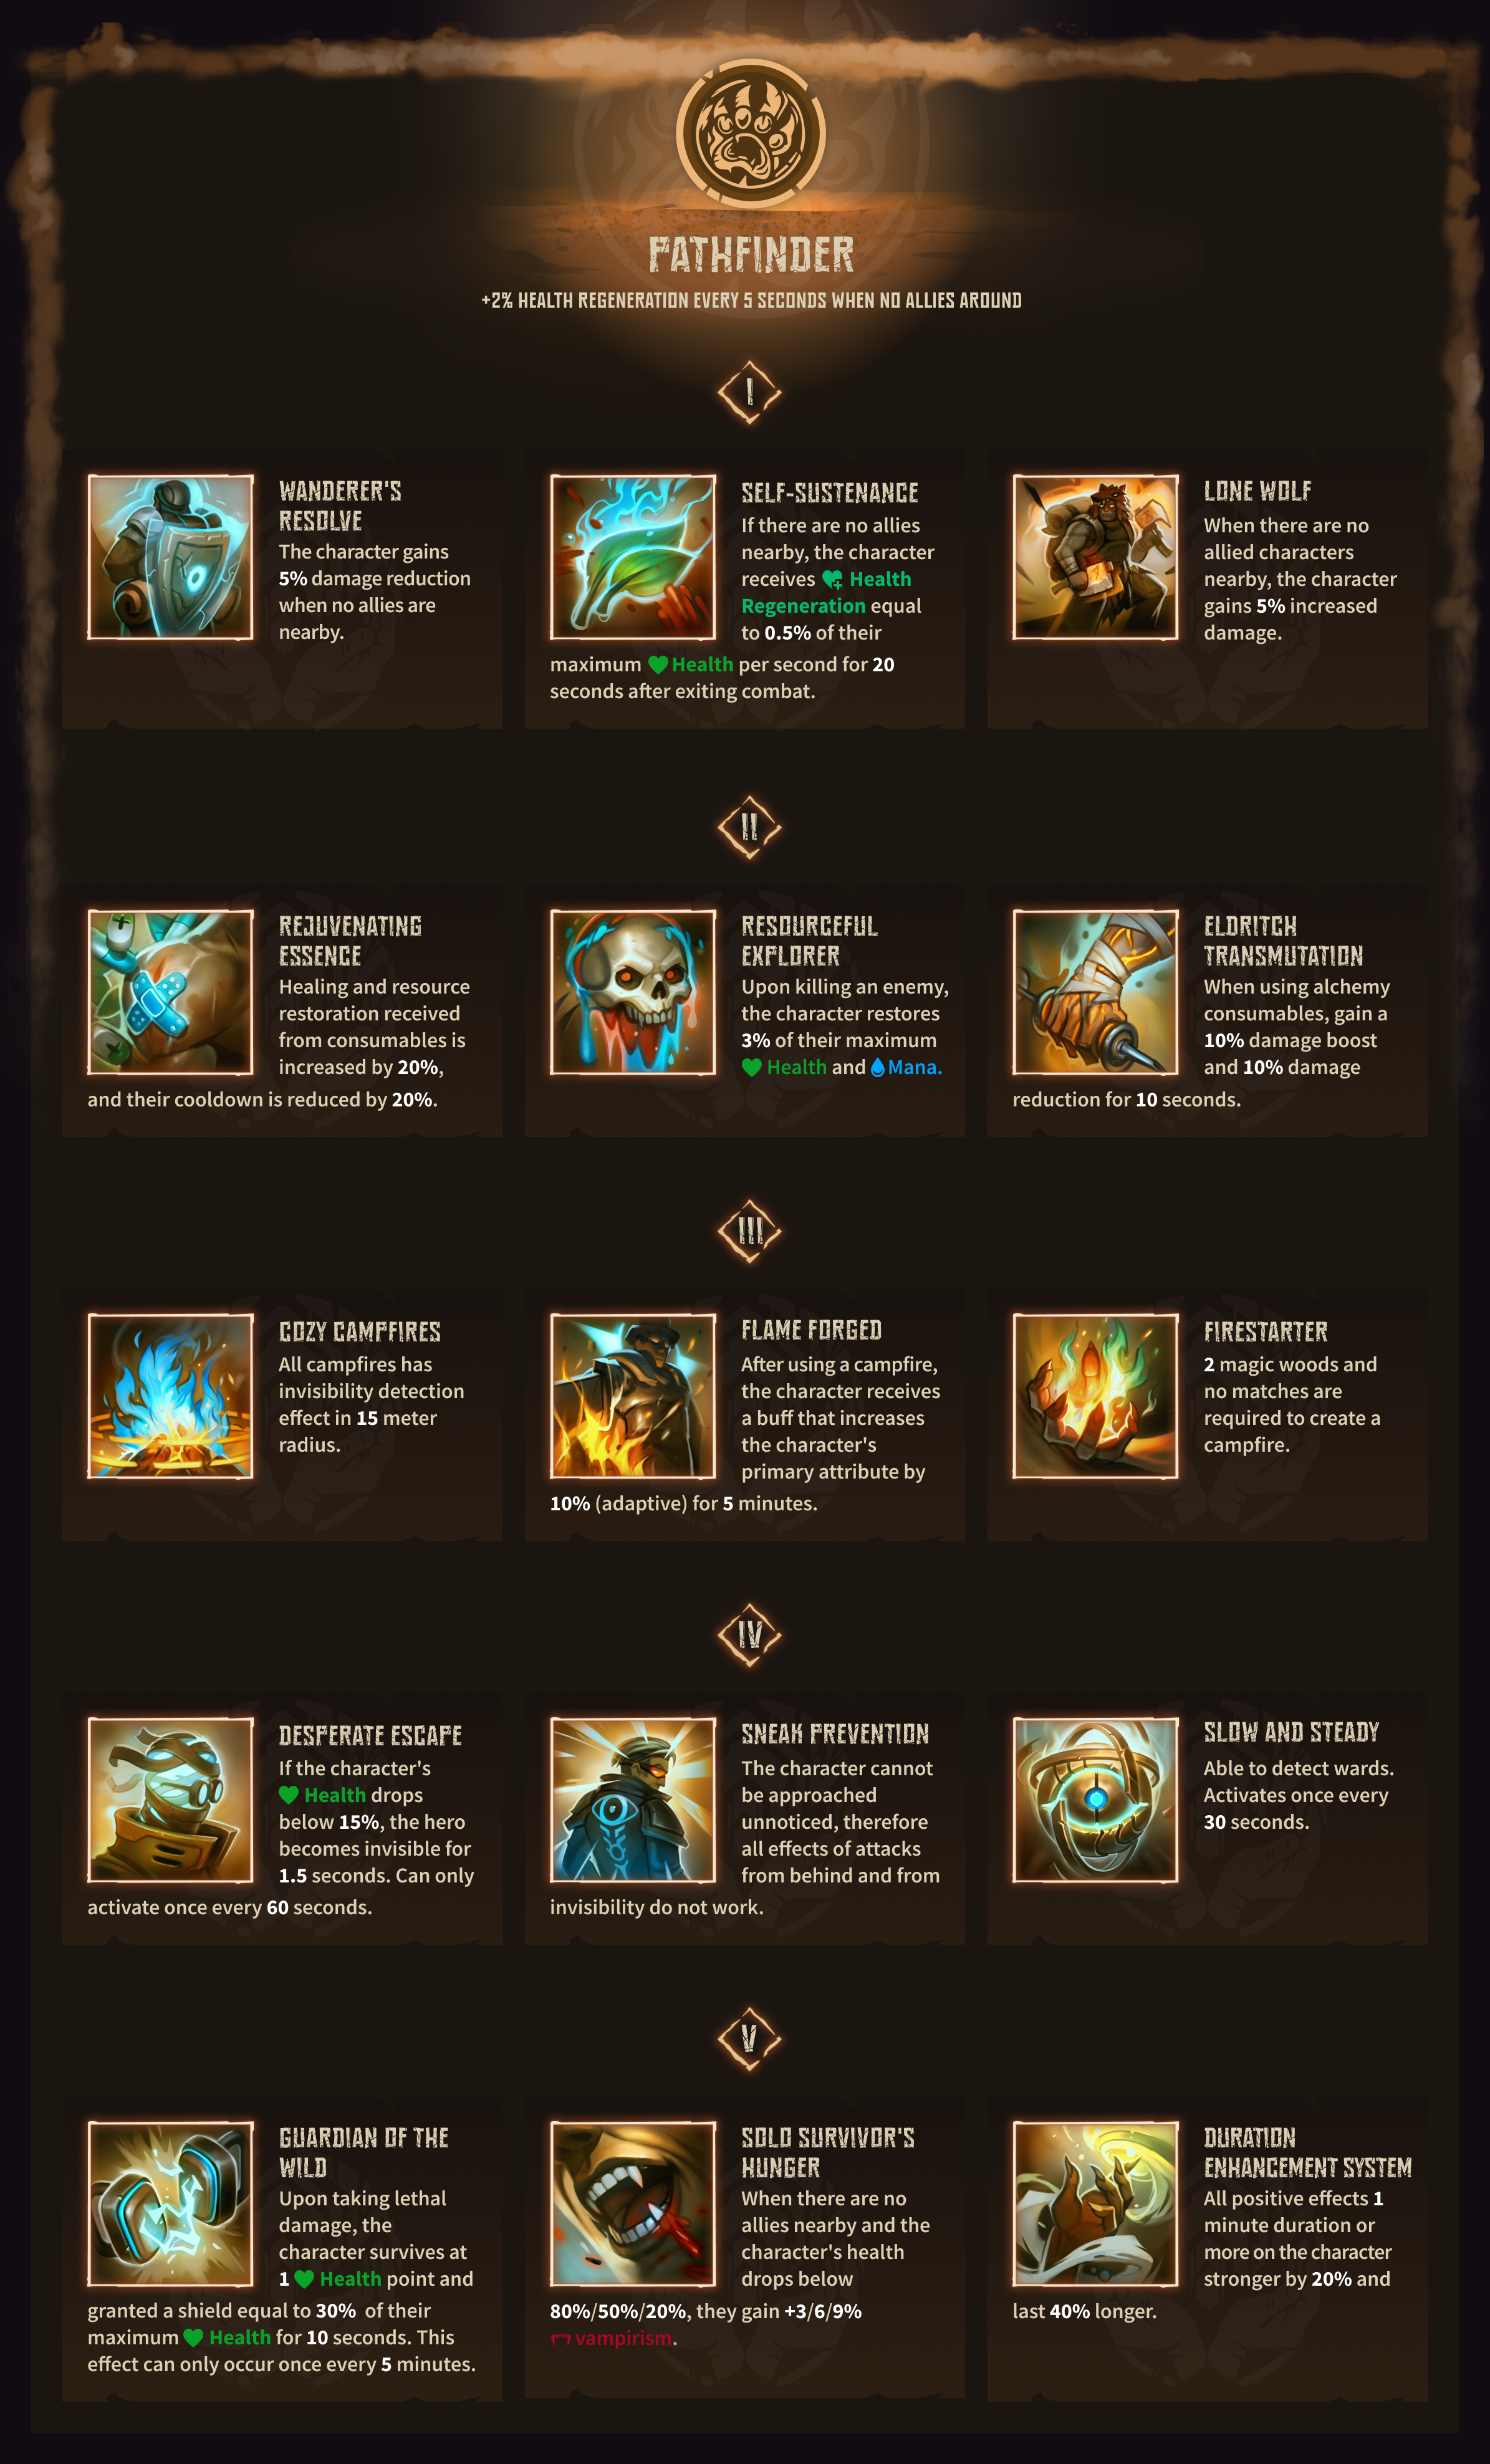
Task: Select Guardian of the Wild icon
Action: pyautogui.click(x=170, y=2204)
